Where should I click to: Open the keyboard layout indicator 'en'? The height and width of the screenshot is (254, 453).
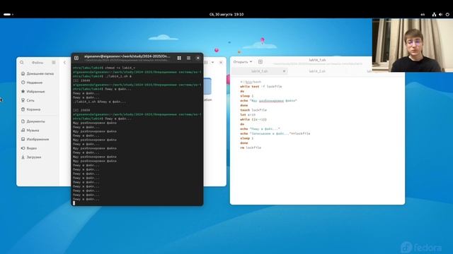[x=423, y=14]
